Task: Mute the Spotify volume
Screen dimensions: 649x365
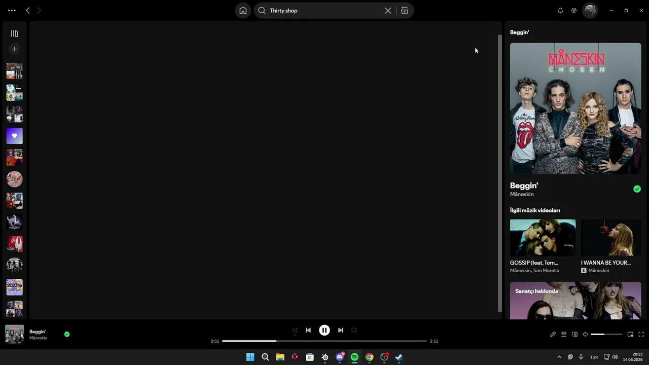Action: pyautogui.click(x=585, y=335)
